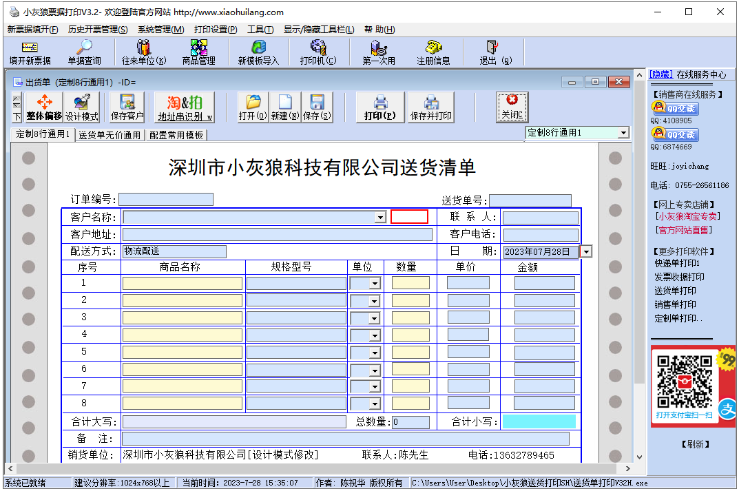
Task: Click up arrow on left toolbar spinner
Action: 17,101
